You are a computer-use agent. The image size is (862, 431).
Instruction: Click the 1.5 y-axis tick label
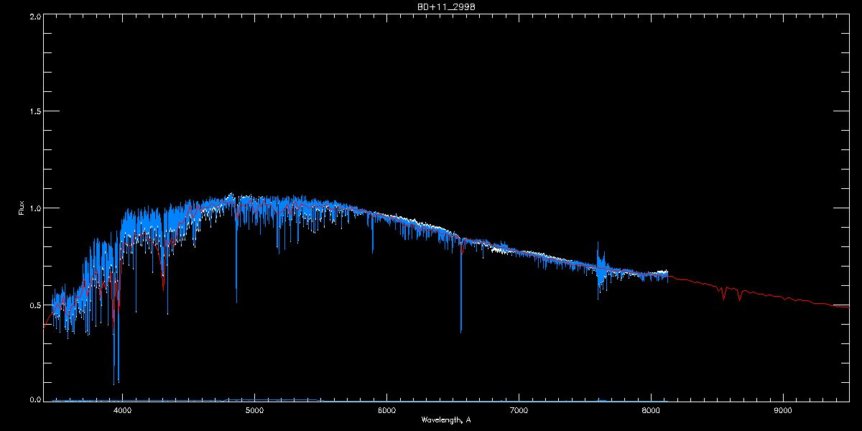point(34,111)
